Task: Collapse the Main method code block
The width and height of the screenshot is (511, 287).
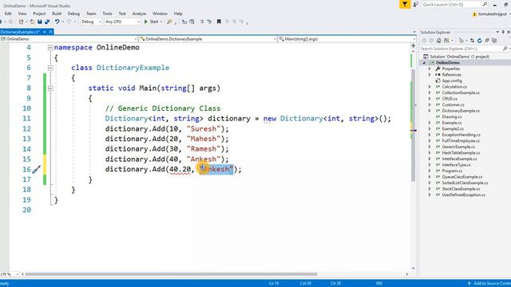Action: 50,88
